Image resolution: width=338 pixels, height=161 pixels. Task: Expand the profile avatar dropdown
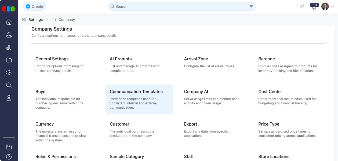[325, 6]
